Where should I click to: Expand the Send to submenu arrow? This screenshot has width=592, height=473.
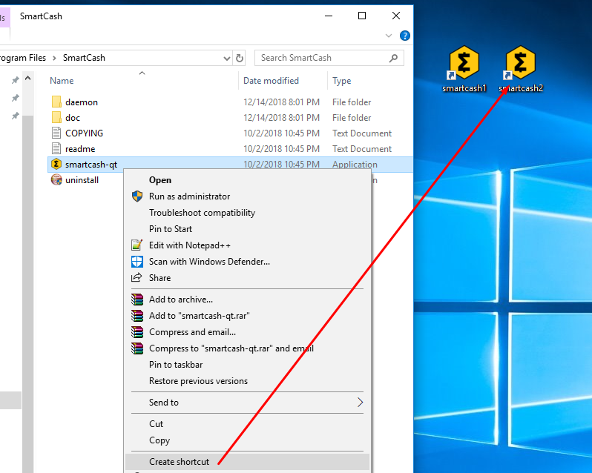[x=360, y=403]
